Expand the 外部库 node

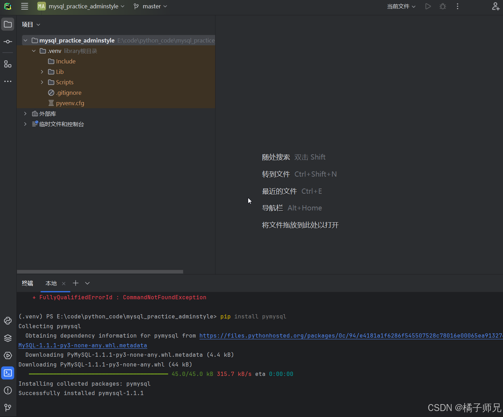[x=25, y=114]
